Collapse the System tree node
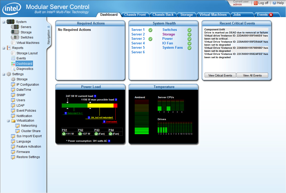The height and width of the screenshot is (193, 286). point(4,22)
